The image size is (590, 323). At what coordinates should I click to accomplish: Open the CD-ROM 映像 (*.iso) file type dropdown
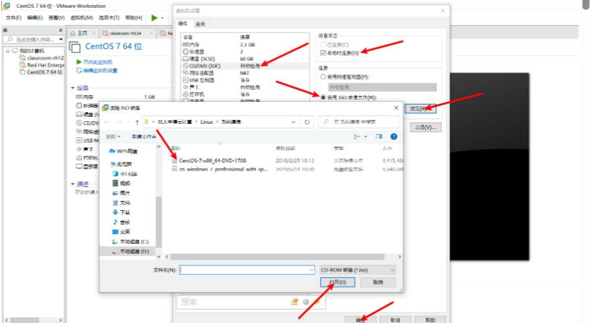[x=357, y=270]
